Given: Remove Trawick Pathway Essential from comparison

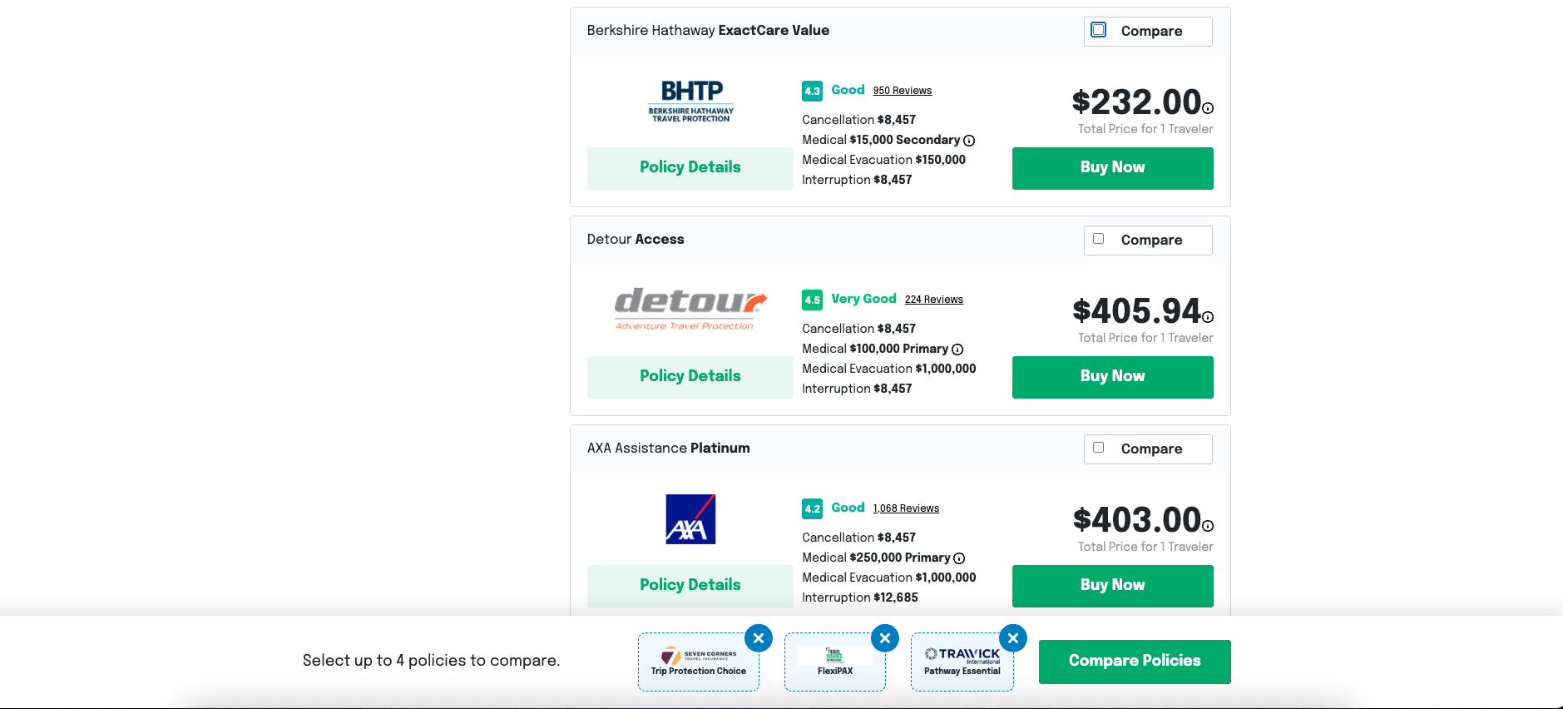Looking at the screenshot, I should coord(1013,638).
